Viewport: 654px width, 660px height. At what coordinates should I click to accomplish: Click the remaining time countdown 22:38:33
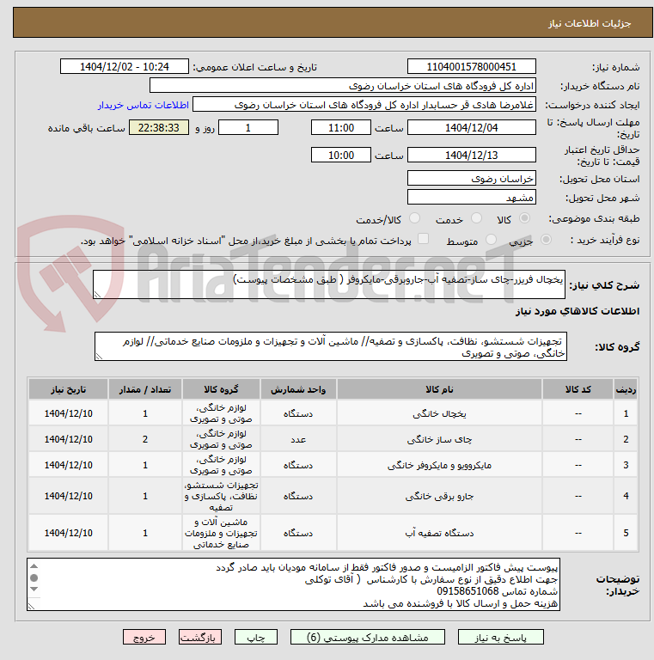[159, 127]
